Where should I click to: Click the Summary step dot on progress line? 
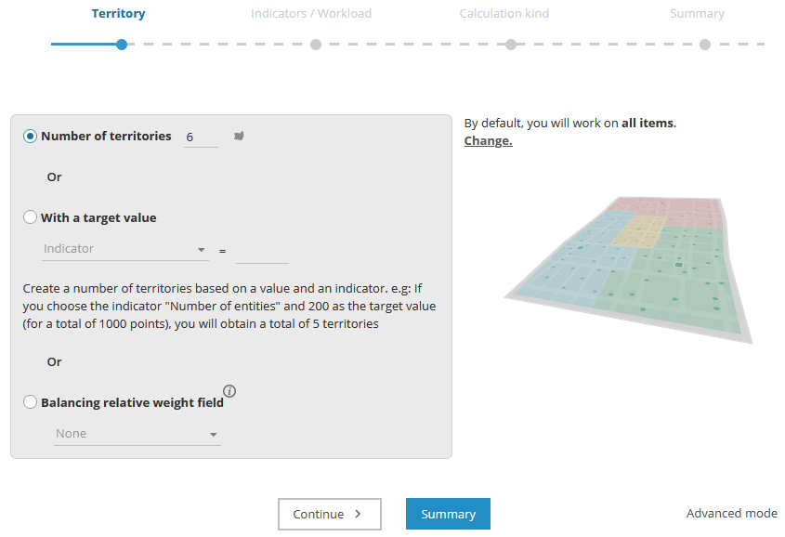[x=705, y=45]
